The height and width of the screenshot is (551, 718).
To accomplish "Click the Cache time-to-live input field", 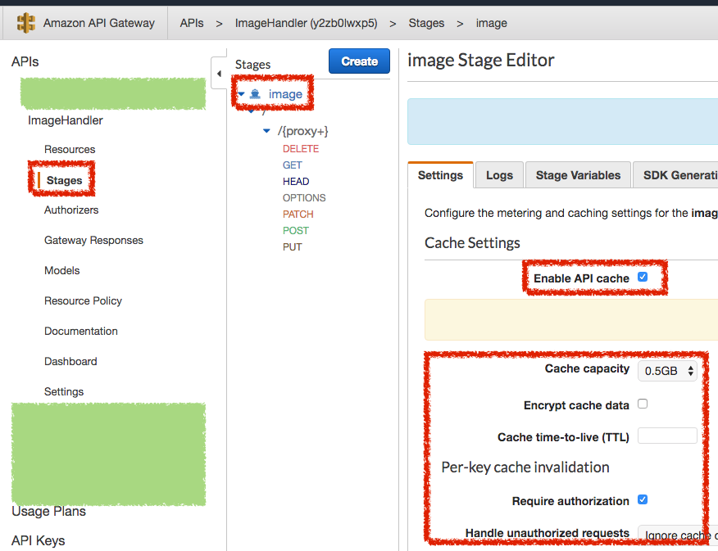I will pyautogui.click(x=667, y=436).
